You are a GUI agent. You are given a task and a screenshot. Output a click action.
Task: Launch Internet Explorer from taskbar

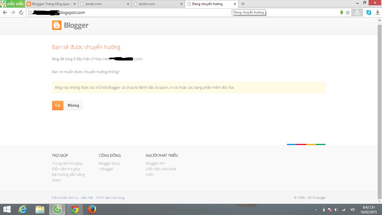[23, 209]
